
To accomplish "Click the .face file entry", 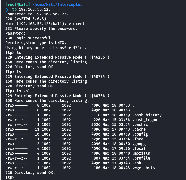I will (138, 139).
